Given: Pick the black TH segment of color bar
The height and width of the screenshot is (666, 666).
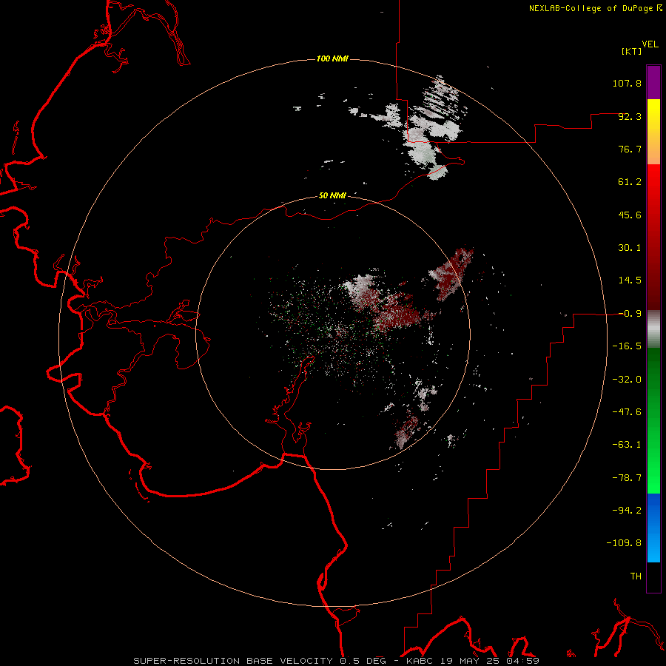Looking at the screenshot, I should [x=653, y=577].
